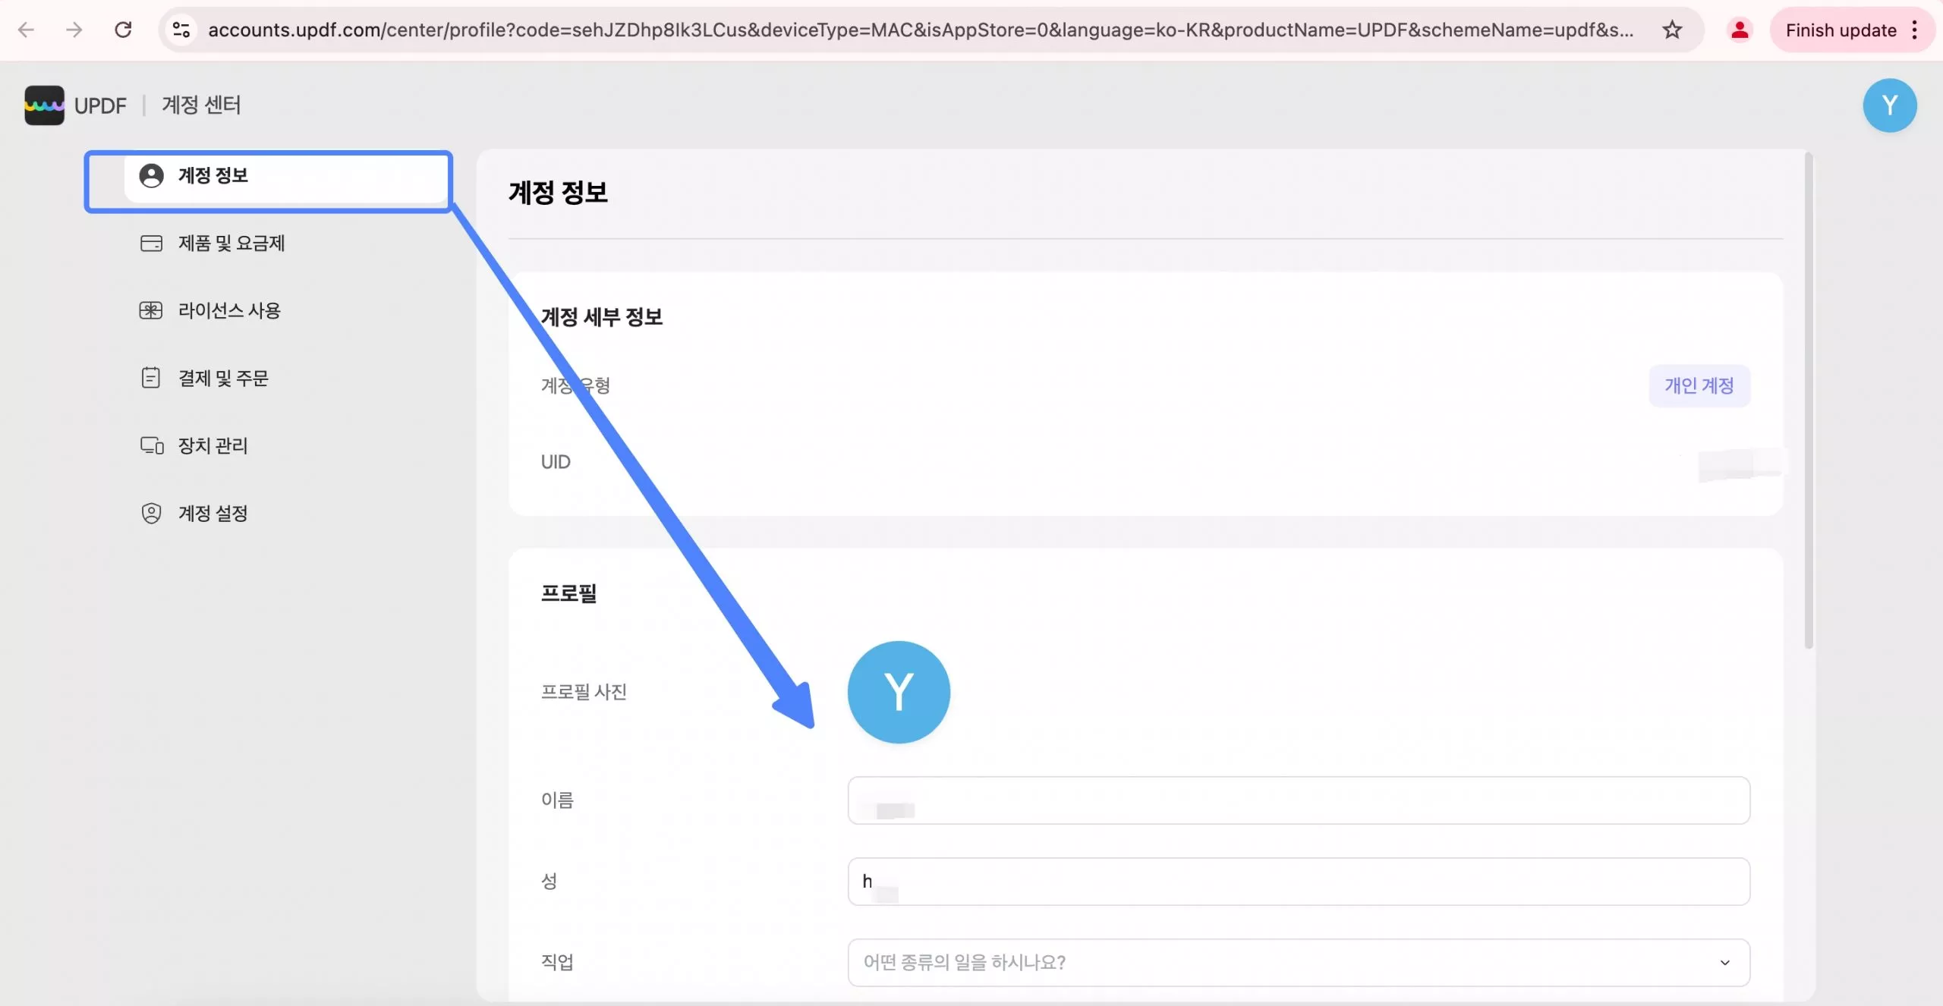Expand the 직업 occupation dropdown
The height and width of the screenshot is (1006, 1943).
coord(1298,963)
